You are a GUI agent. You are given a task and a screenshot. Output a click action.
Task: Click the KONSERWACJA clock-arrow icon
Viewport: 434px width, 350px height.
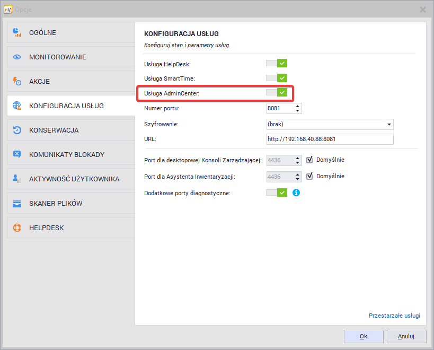pos(17,130)
